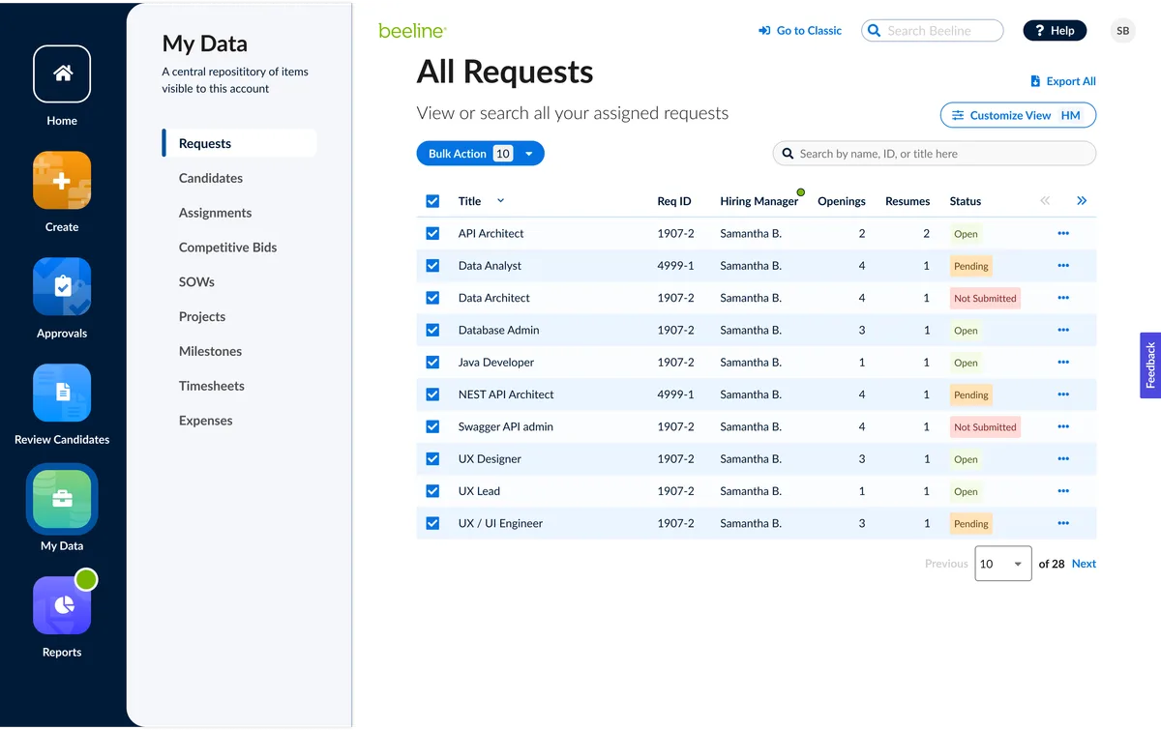Click the Req ID column header

(x=674, y=201)
